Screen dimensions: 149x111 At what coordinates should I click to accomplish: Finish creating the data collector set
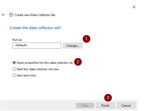105,105
